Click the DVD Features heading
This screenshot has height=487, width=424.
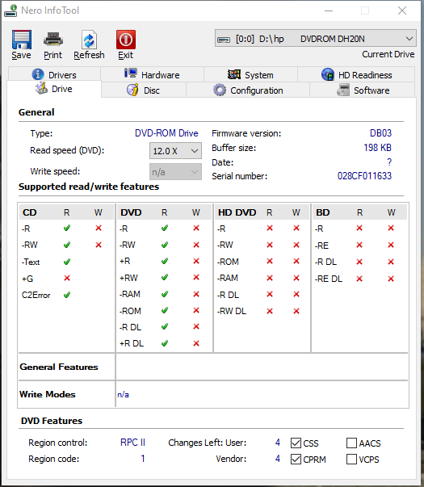pos(52,421)
